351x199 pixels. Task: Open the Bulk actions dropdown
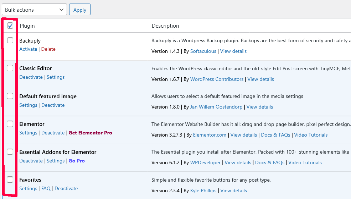[x=34, y=10]
